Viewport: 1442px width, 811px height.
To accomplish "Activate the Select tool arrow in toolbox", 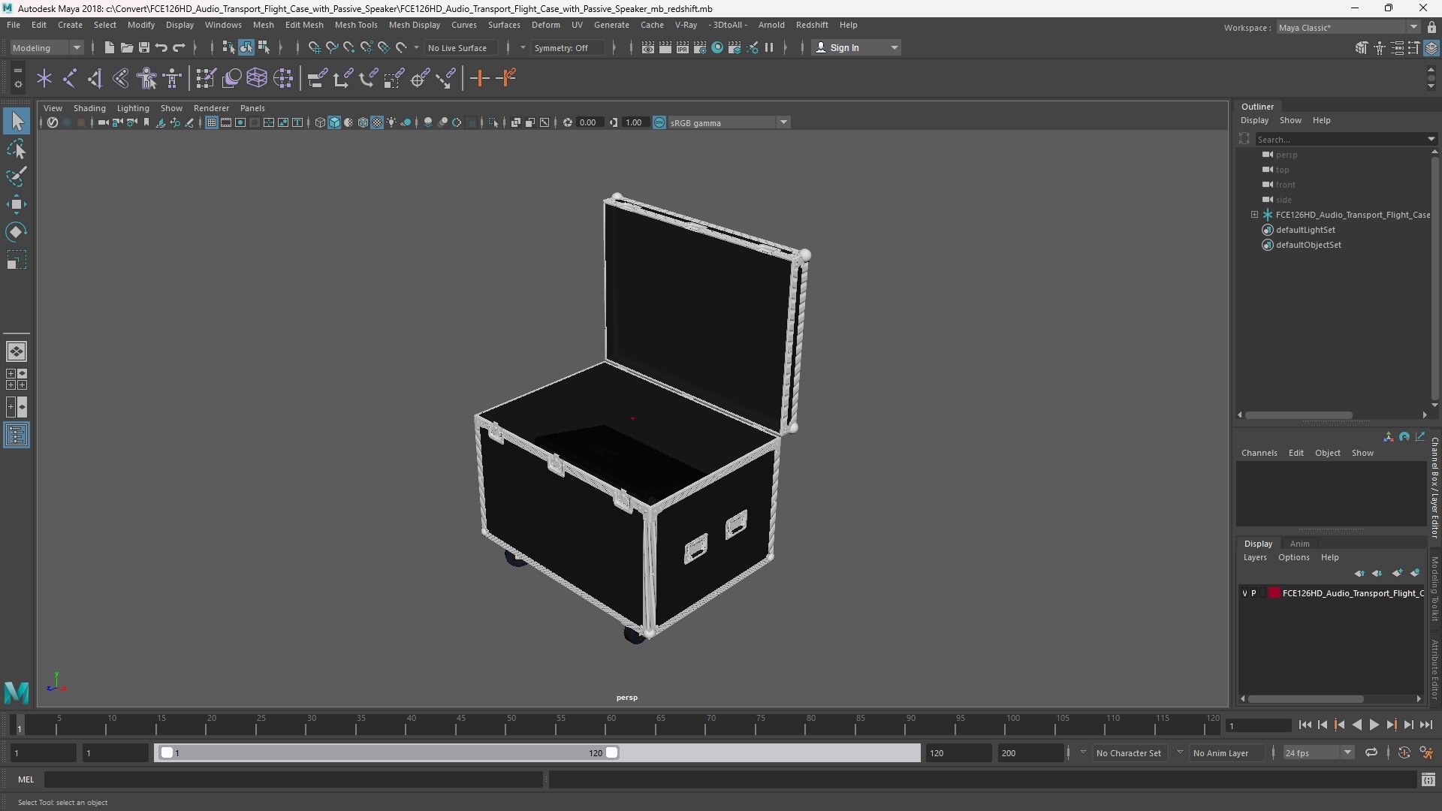I will click(17, 121).
